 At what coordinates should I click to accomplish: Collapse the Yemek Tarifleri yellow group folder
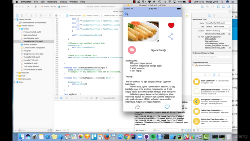17,25
